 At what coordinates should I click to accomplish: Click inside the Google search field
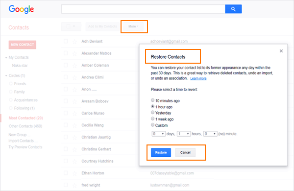pyautogui.click(x=143, y=9)
